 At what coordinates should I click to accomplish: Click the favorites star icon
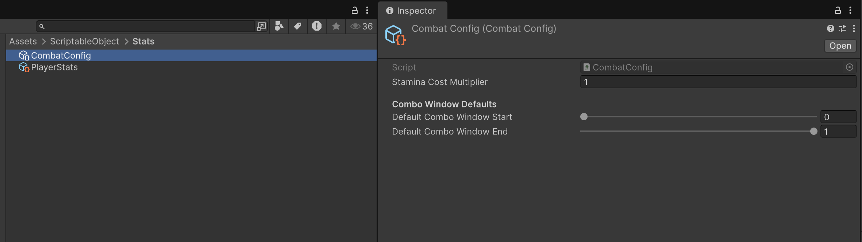pos(336,26)
